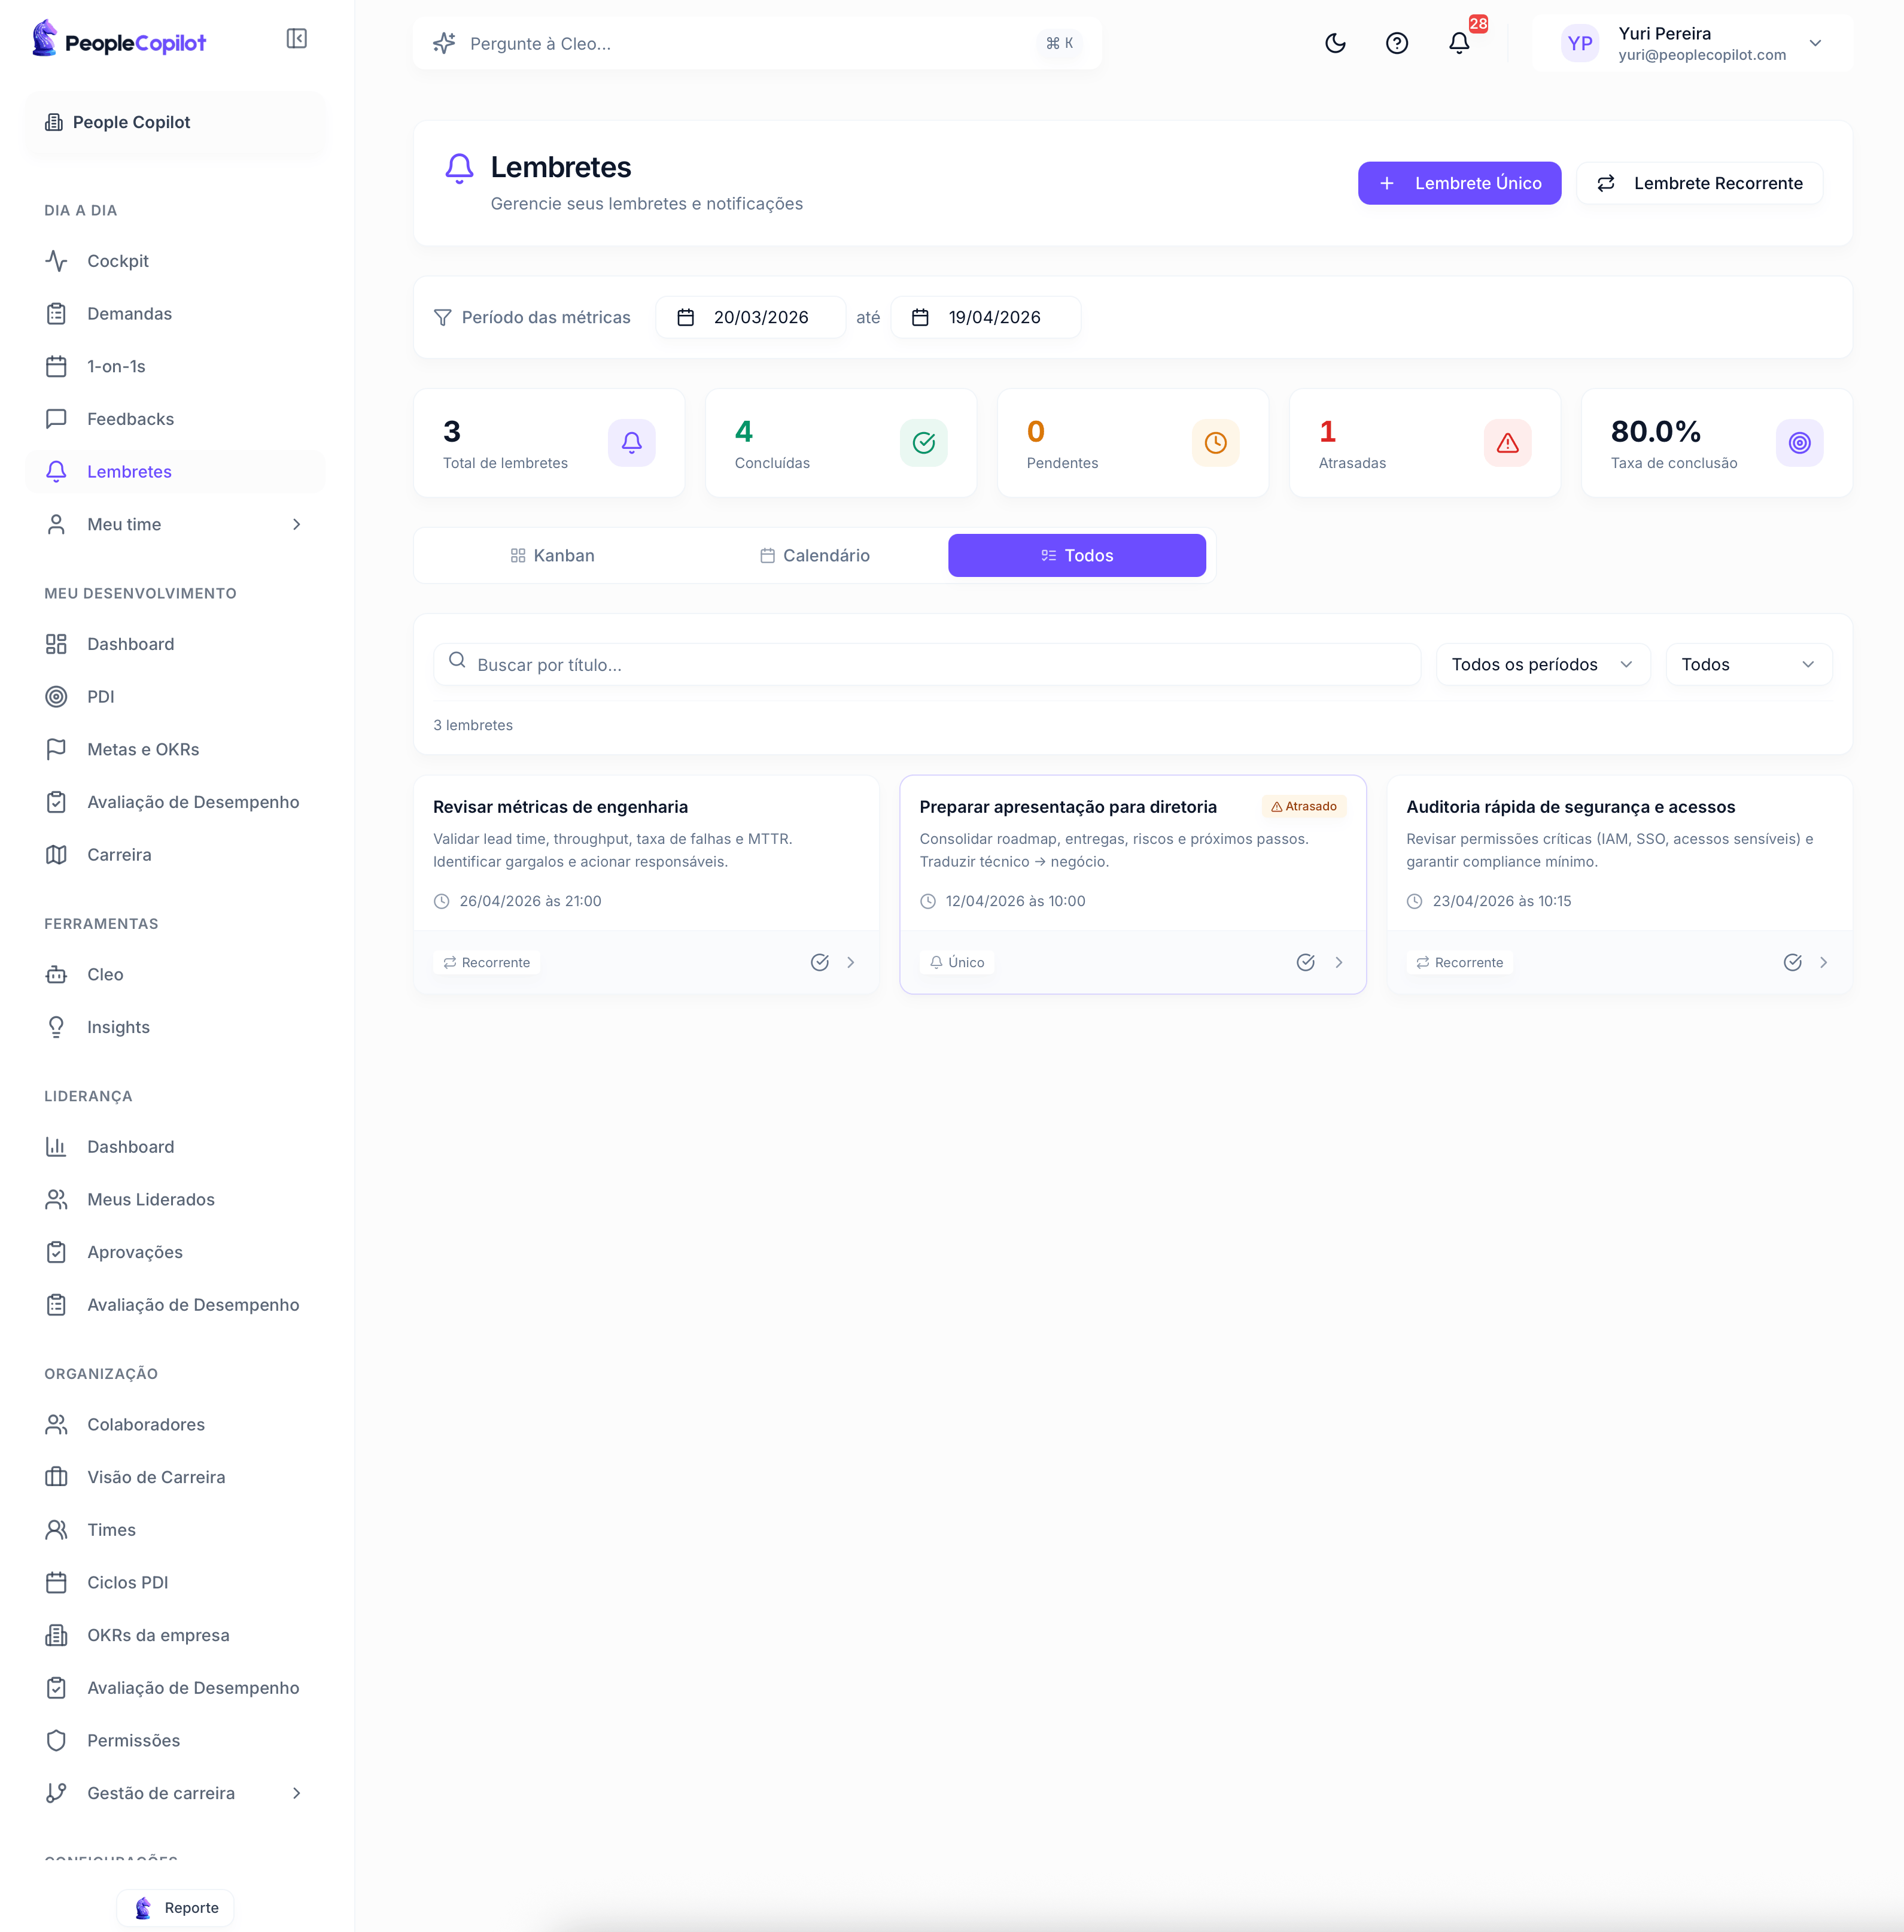Switch to Todos view tab
Viewport: 1904px width, 1932px height.
1077,555
